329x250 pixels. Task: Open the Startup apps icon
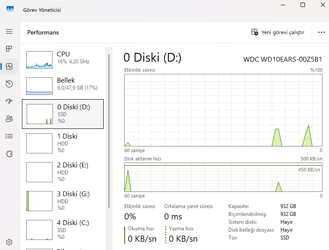[x=9, y=101]
